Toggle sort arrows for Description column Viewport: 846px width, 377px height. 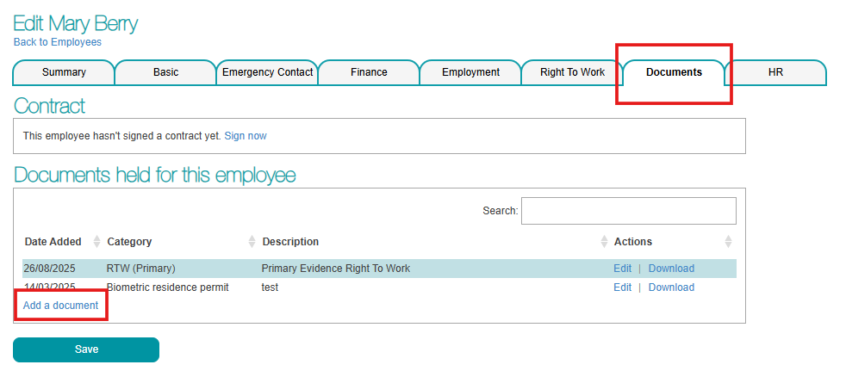click(x=603, y=242)
